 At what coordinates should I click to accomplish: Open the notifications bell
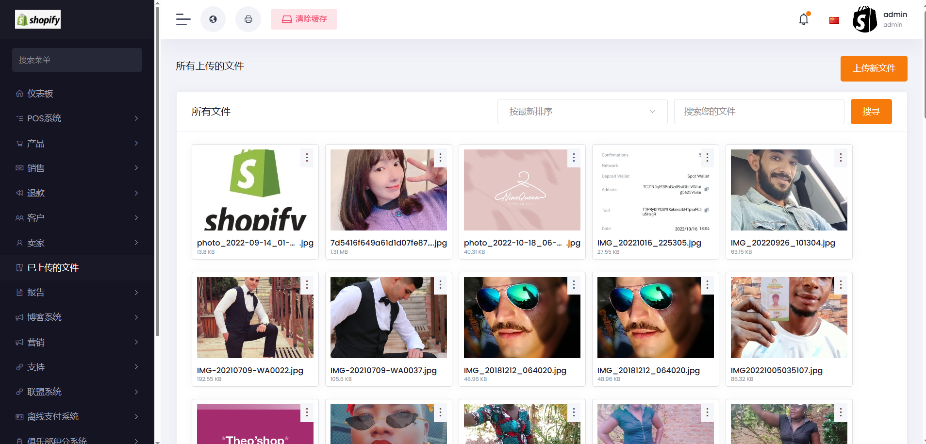pos(804,19)
